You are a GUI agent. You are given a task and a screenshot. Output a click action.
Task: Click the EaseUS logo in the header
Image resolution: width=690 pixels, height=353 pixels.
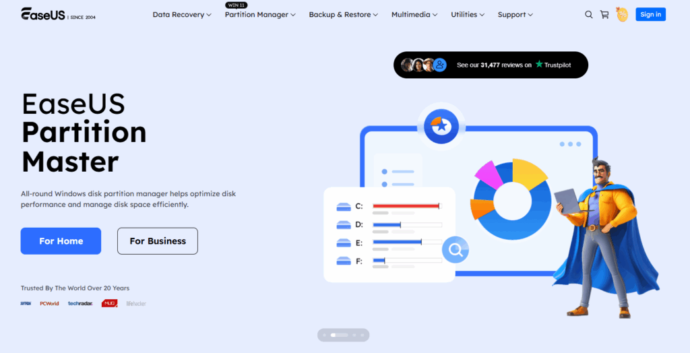[43, 14]
